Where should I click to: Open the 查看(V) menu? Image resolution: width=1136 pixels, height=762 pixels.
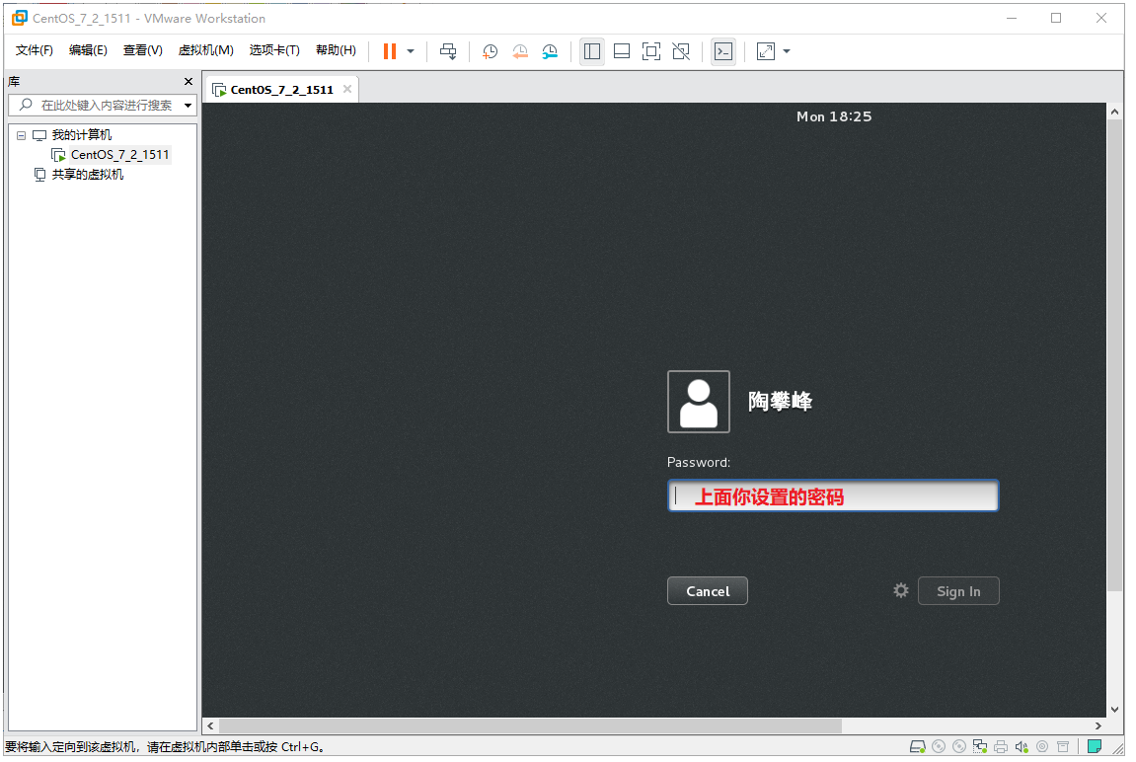point(142,50)
